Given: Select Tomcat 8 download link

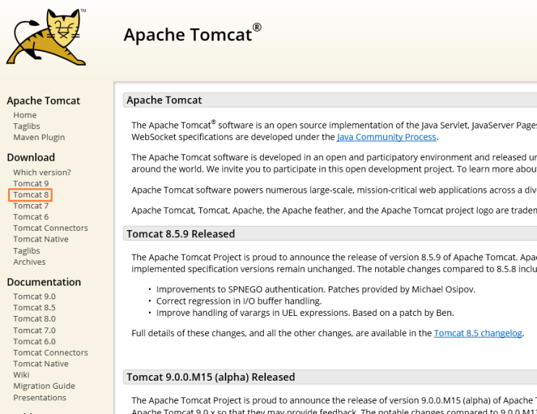Looking at the screenshot, I should (x=31, y=195).
